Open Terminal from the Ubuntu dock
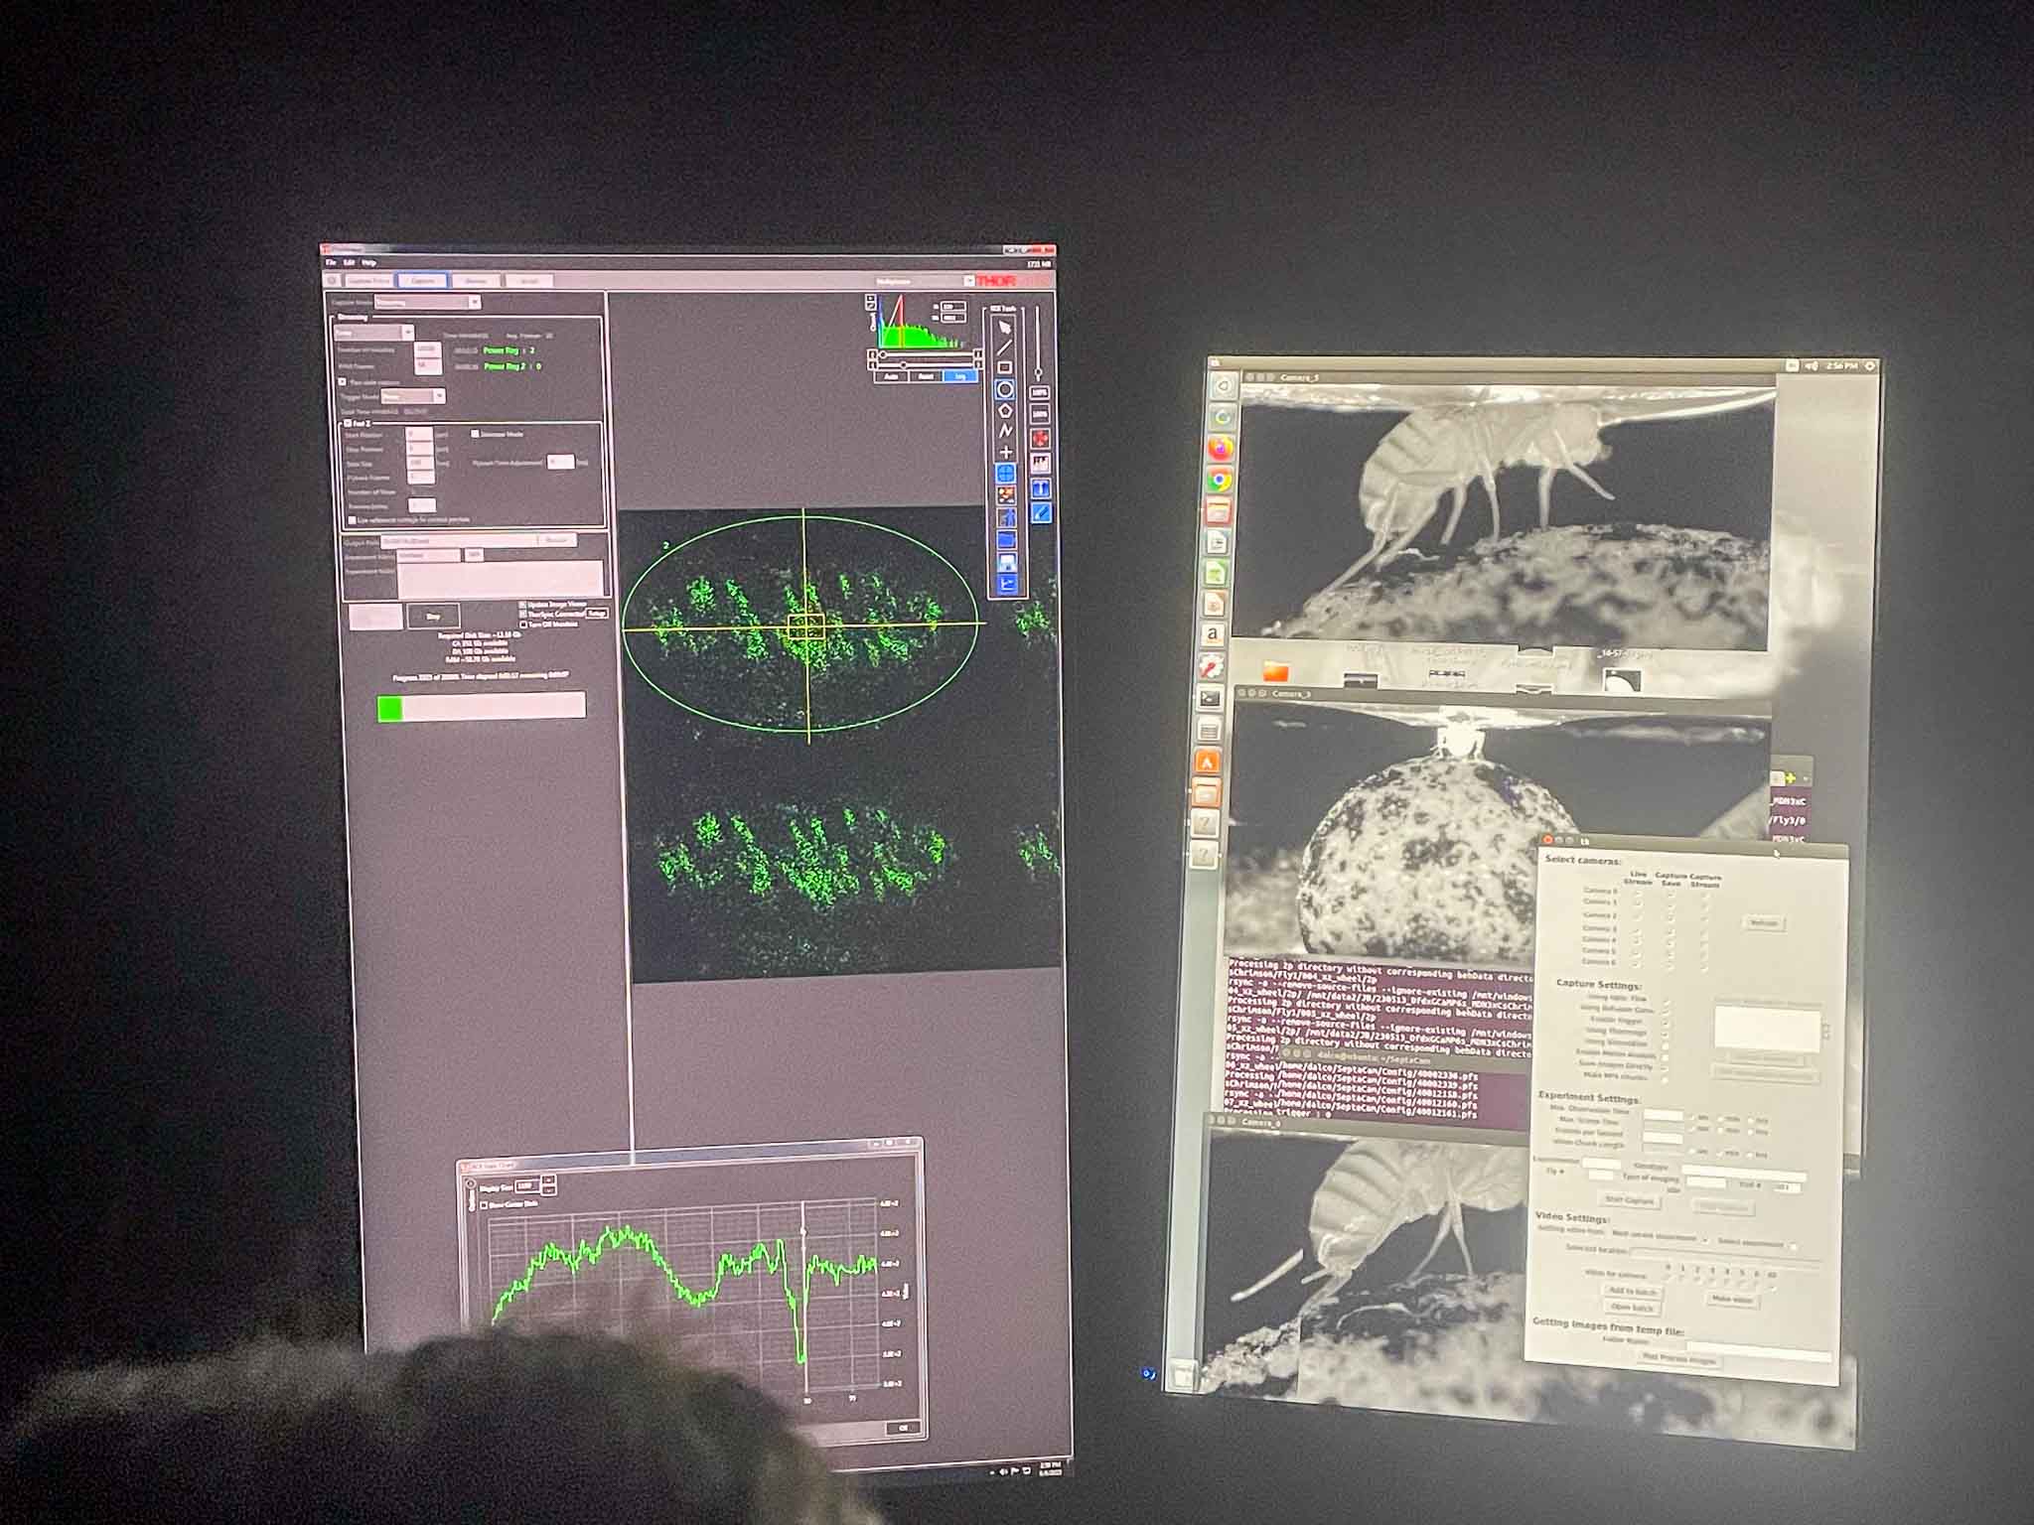Image resolution: width=2034 pixels, height=1525 pixels. tap(1209, 698)
